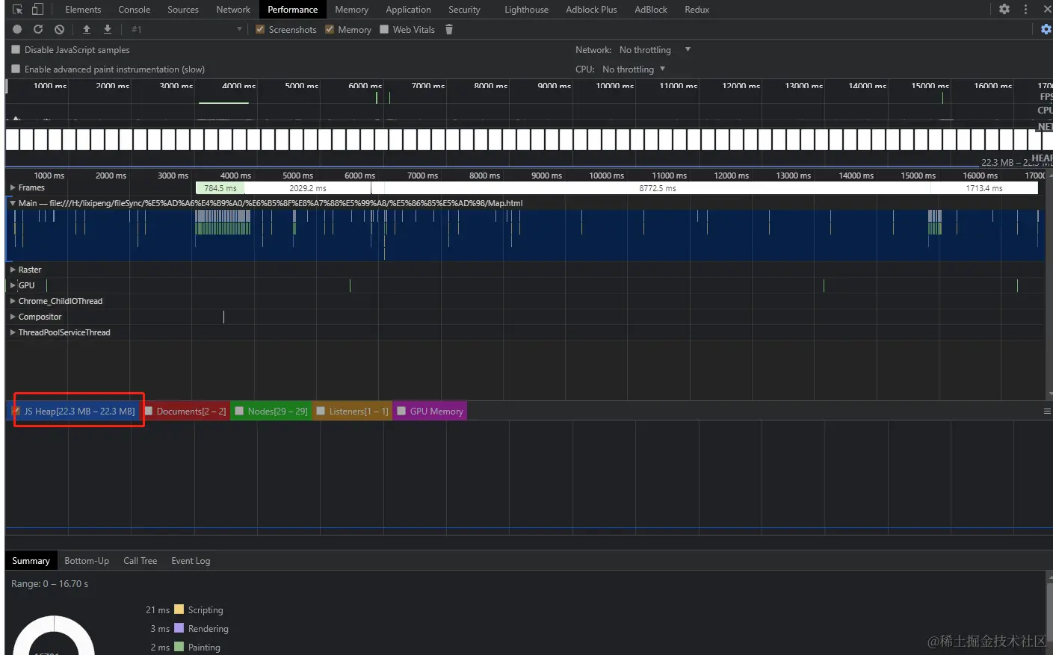Select the Summary details tab

pos(31,561)
